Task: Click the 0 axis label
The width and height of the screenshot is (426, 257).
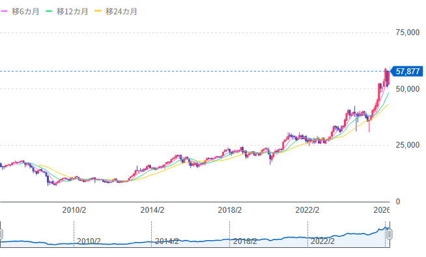Action: (x=398, y=202)
